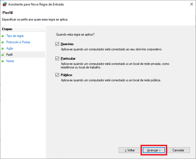Uncheck the Domínio profile checkbox
The height and width of the screenshot is (159, 196).
57,44
